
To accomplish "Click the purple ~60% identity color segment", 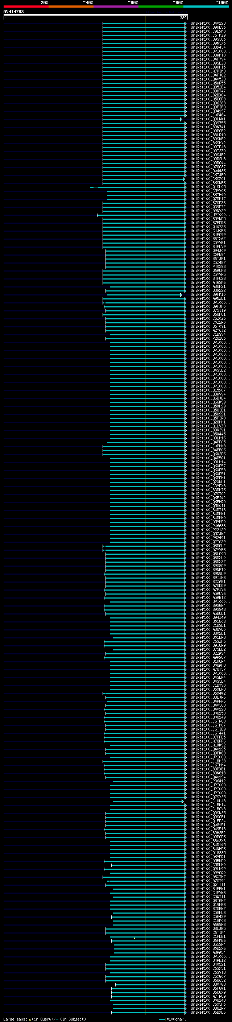I will (116, 7).
